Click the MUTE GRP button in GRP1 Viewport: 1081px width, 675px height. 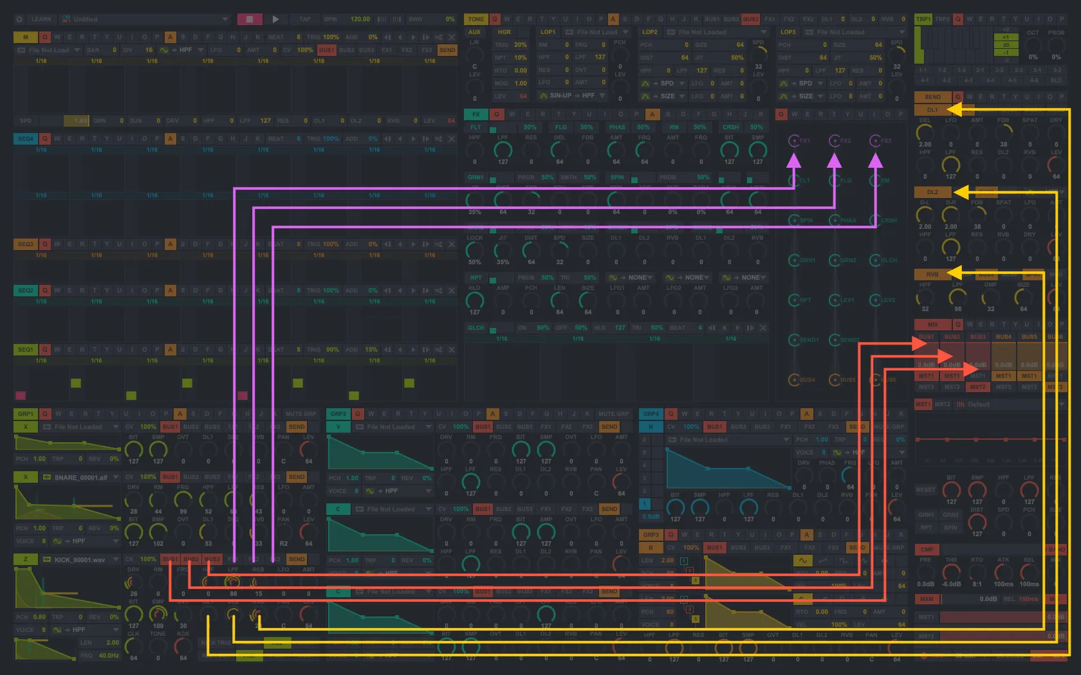(301, 413)
